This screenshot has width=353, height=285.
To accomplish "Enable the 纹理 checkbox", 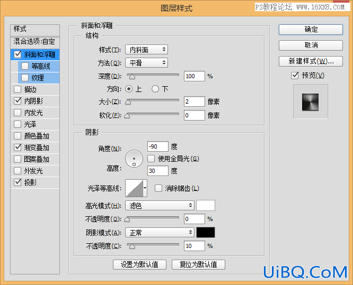I will click(x=25, y=78).
